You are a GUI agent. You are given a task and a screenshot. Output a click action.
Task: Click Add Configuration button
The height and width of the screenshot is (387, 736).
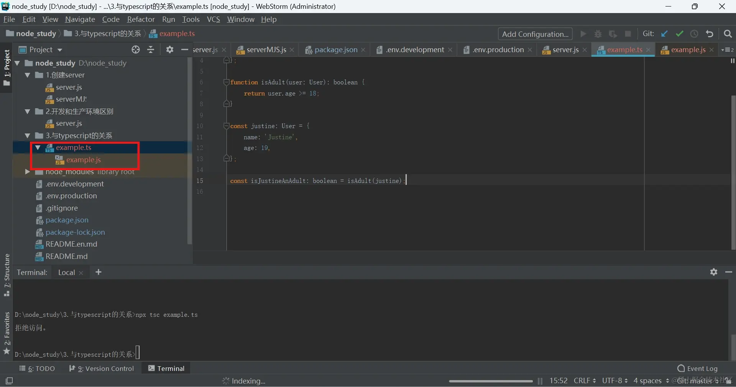point(535,34)
